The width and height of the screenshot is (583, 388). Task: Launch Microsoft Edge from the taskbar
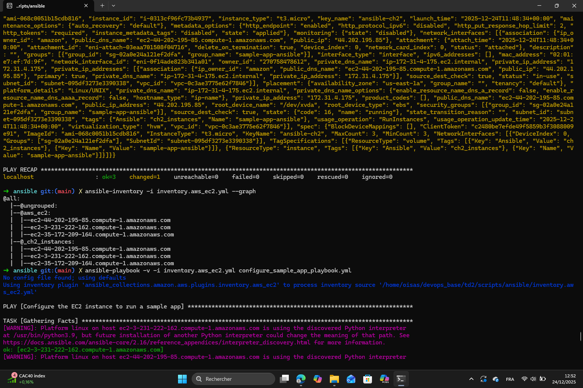[x=301, y=379]
